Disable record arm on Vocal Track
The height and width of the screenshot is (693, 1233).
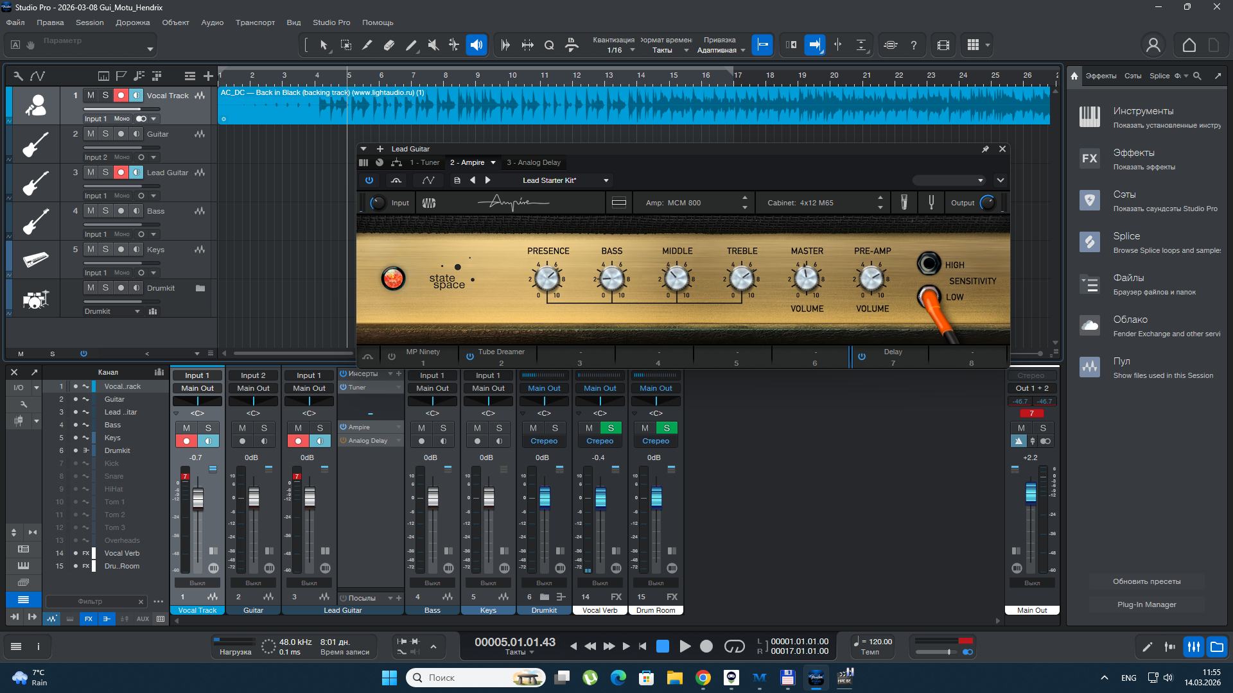click(120, 96)
